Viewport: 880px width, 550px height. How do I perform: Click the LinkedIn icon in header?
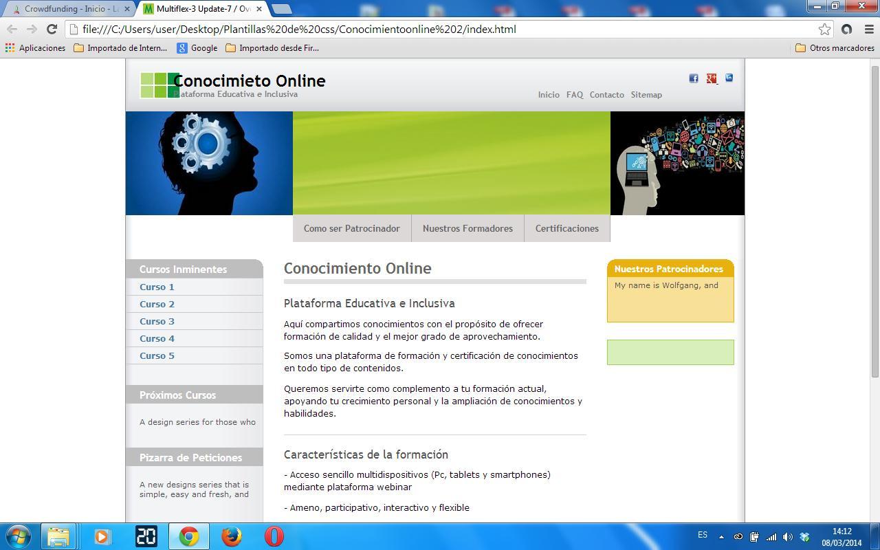click(729, 78)
